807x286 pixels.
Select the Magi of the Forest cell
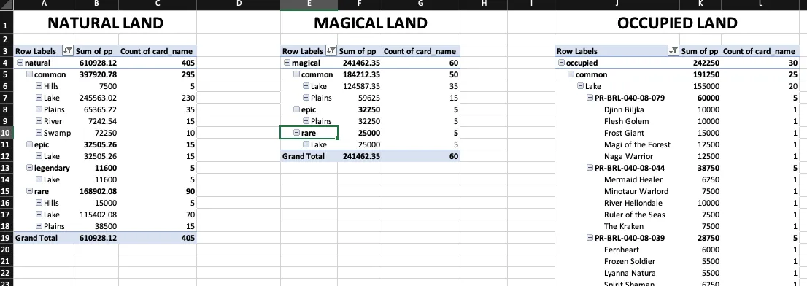pos(617,144)
